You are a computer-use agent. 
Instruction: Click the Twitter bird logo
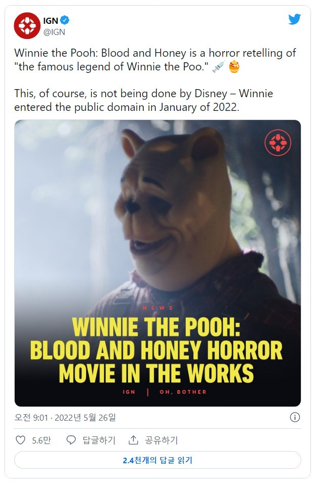pyautogui.click(x=295, y=19)
